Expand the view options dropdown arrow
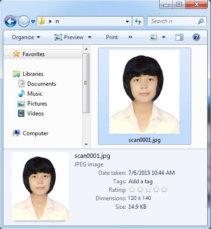 pyautogui.click(x=163, y=37)
